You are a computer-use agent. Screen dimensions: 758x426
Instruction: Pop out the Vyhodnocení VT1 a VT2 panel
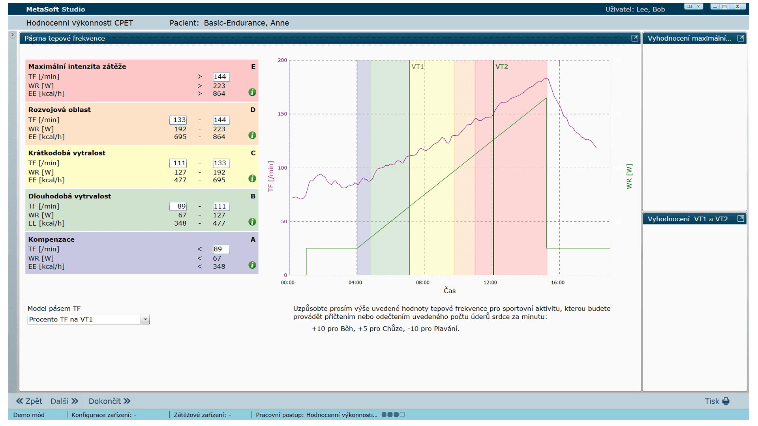(x=741, y=219)
